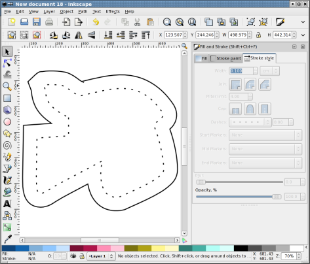310x264 pixels.
Task: Toggle current layer visibility eye
Action: [x=73, y=256]
